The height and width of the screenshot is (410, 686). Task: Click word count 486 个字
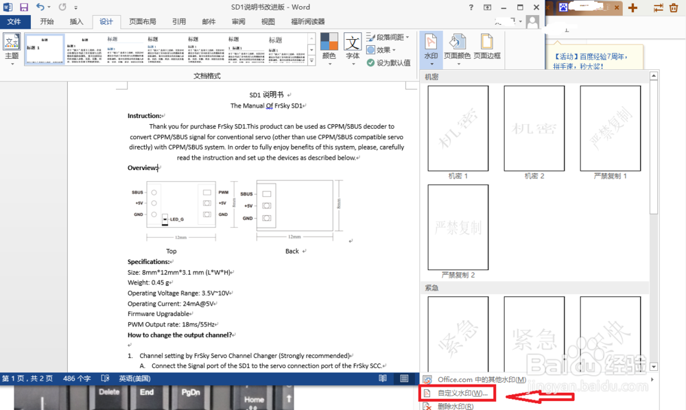pyautogui.click(x=77, y=378)
